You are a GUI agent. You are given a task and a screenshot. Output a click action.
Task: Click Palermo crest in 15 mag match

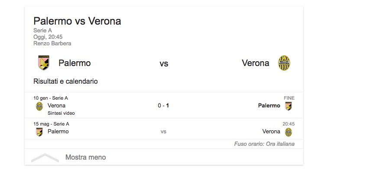(x=39, y=132)
